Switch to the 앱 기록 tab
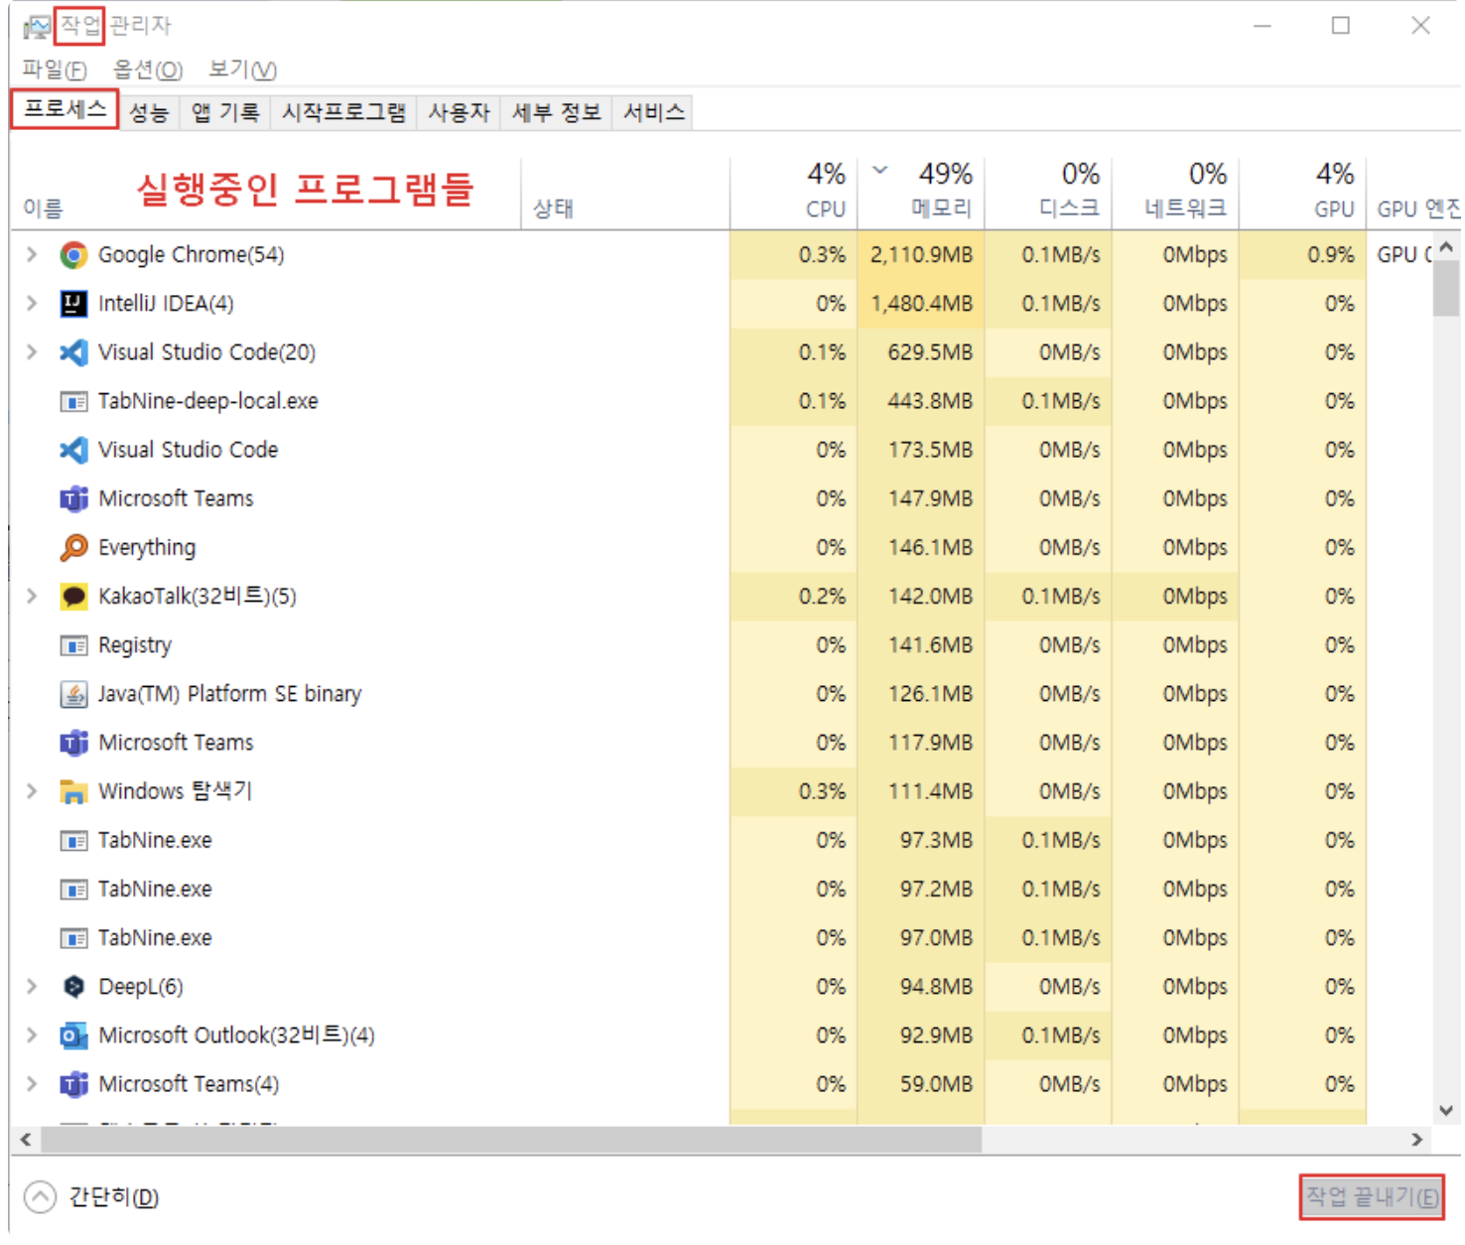The image size is (1465, 1245). coord(225,112)
